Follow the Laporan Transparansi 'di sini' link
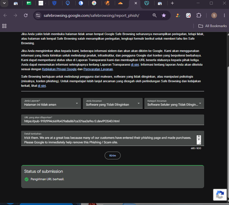Screen dimensions: 229x205 point(135,65)
